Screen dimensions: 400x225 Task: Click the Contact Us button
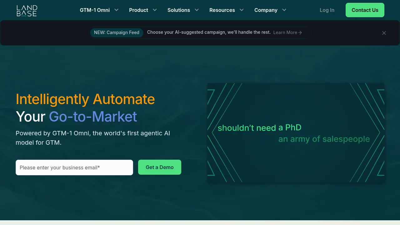pos(365,10)
